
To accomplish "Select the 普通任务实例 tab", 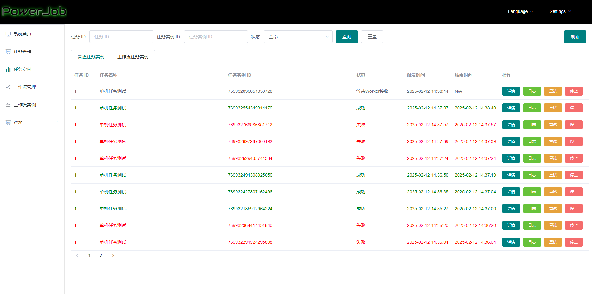I will click(x=91, y=57).
